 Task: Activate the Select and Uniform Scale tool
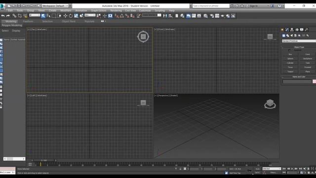pyautogui.click(x=76, y=16)
